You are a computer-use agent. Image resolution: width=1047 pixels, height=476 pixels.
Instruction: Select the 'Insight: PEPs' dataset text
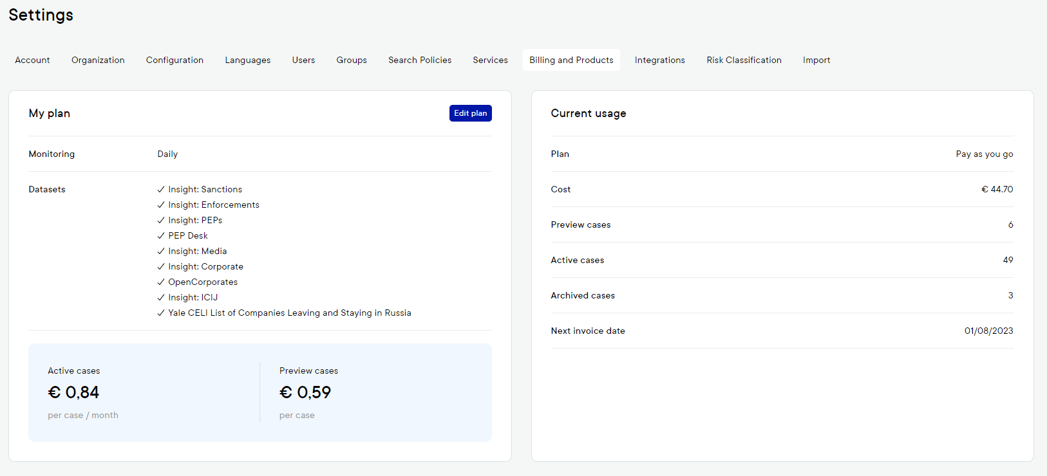195,220
